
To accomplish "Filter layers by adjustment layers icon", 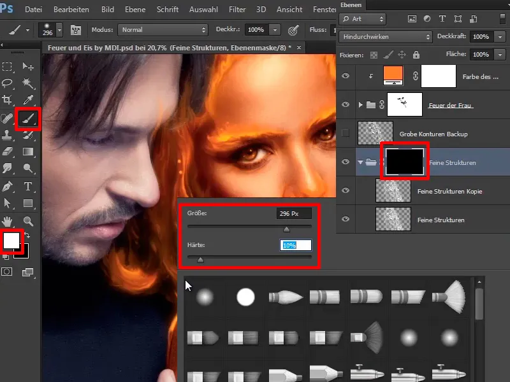I will coord(427,19).
